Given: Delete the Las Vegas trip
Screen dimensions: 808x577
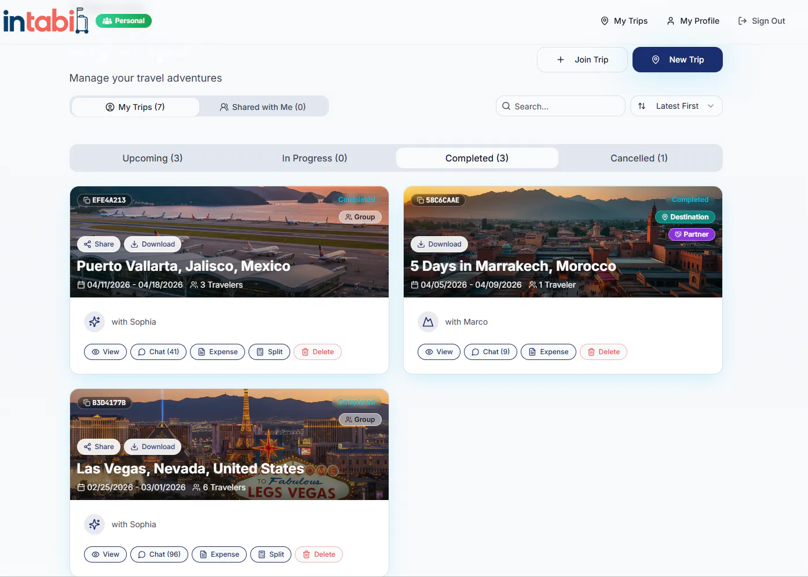Looking at the screenshot, I should (319, 554).
